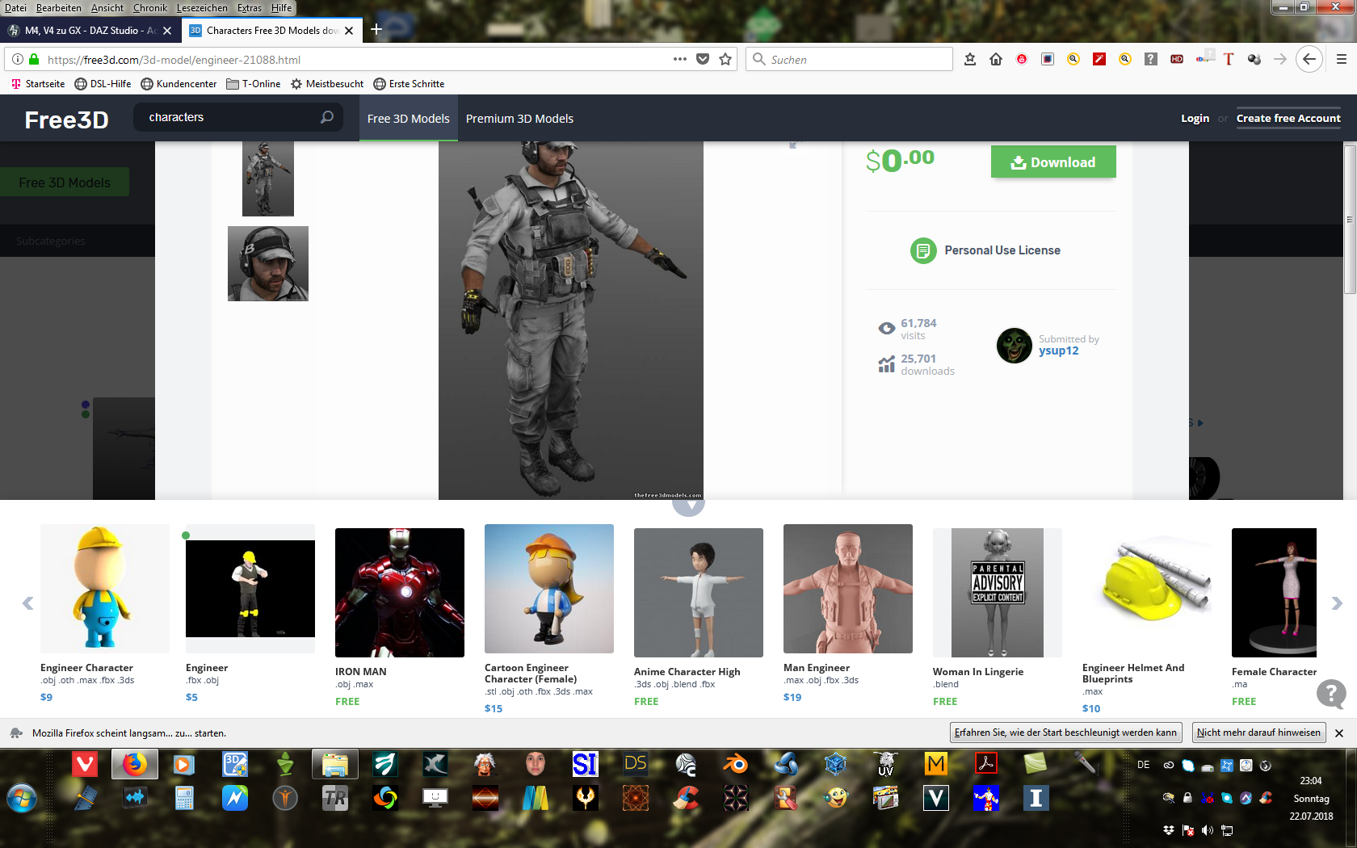Click the Firefox icon in the taskbar
Image resolution: width=1357 pixels, height=848 pixels.
[x=135, y=764]
